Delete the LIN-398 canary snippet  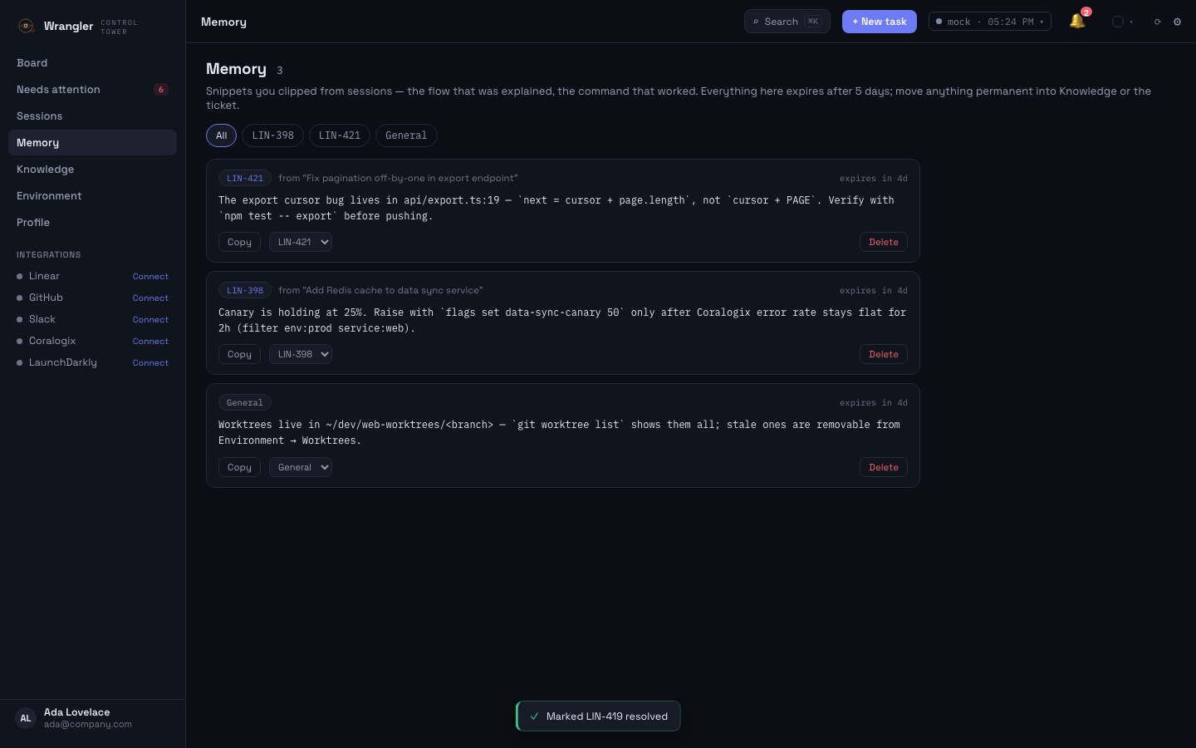(884, 354)
